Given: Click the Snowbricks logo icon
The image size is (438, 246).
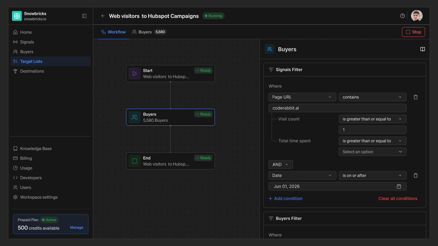Looking at the screenshot, I should tap(17, 16).
